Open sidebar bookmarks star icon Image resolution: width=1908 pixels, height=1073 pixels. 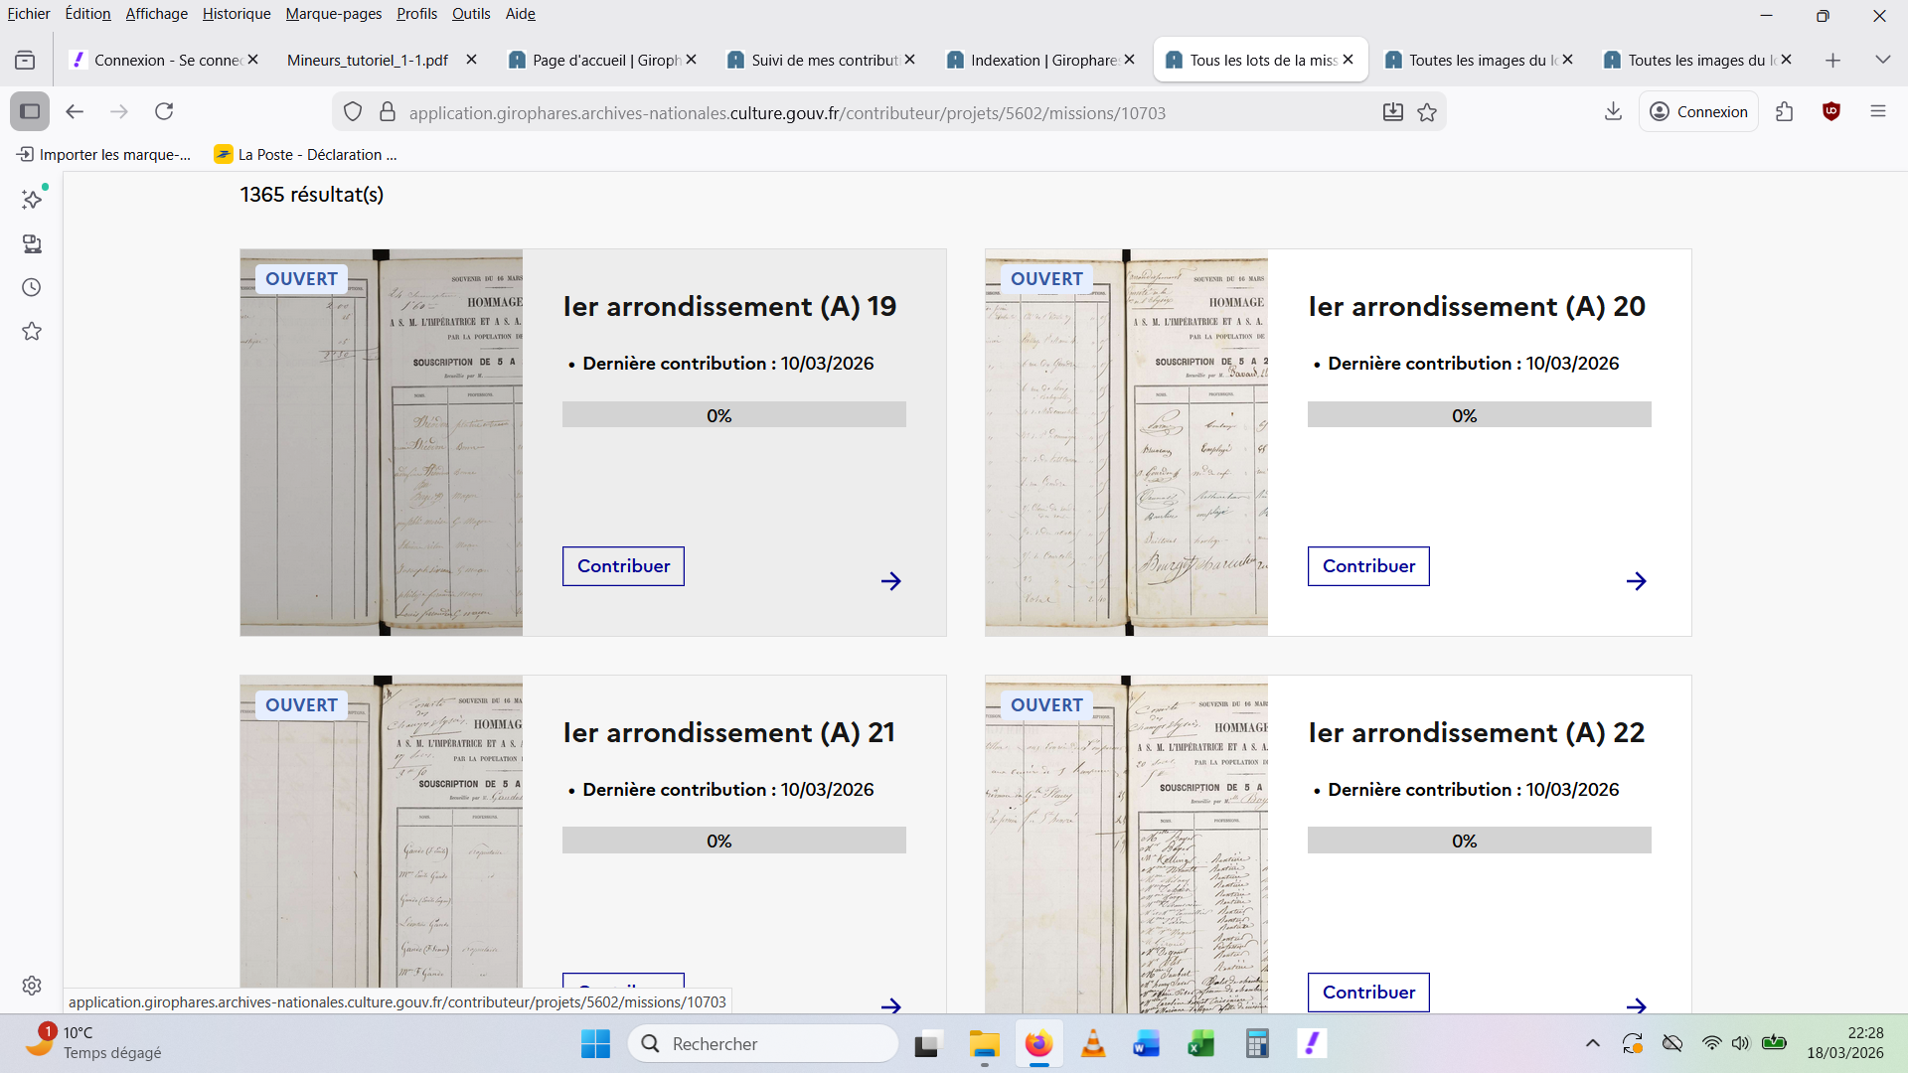pyautogui.click(x=32, y=331)
